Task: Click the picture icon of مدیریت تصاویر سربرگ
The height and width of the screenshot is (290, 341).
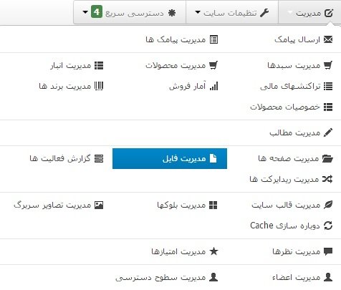Action: click(x=99, y=205)
